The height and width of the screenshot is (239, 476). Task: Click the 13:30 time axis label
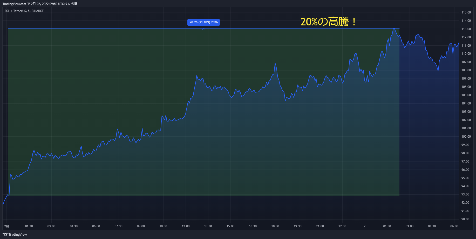(208, 226)
